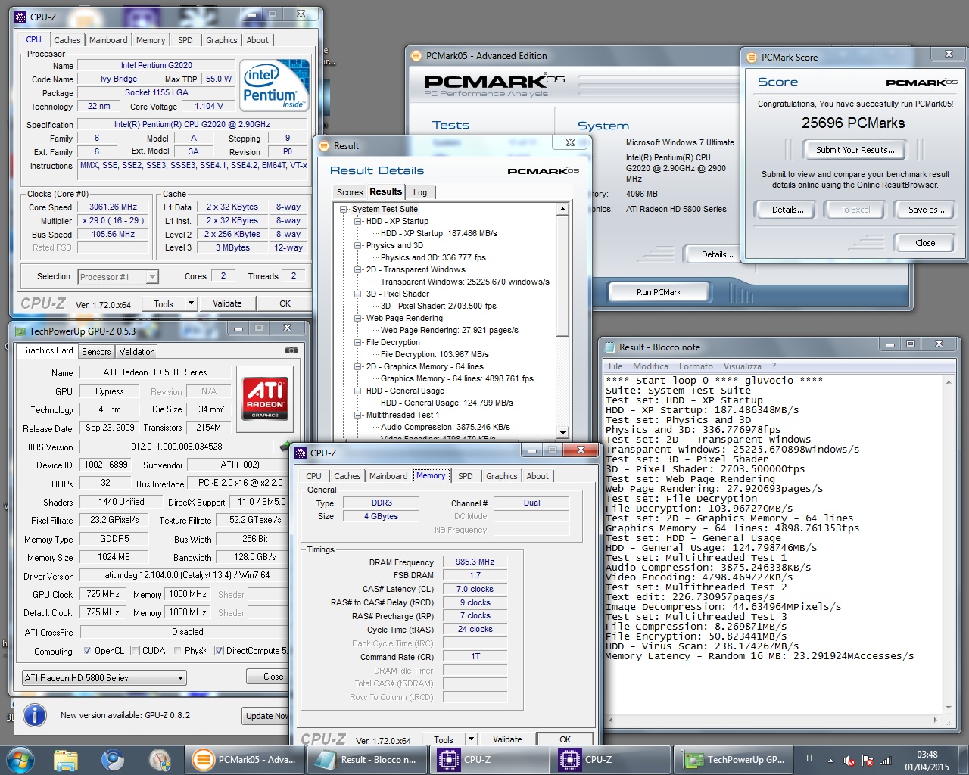Open the Modifica menu in Notepad

(x=650, y=366)
